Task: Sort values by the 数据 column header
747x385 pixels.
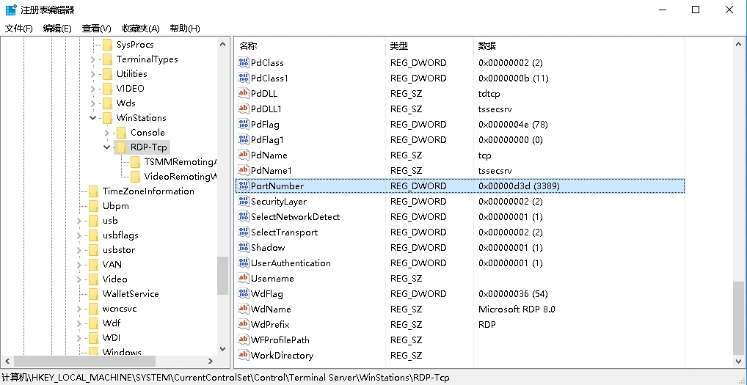Action: [x=579, y=46]
